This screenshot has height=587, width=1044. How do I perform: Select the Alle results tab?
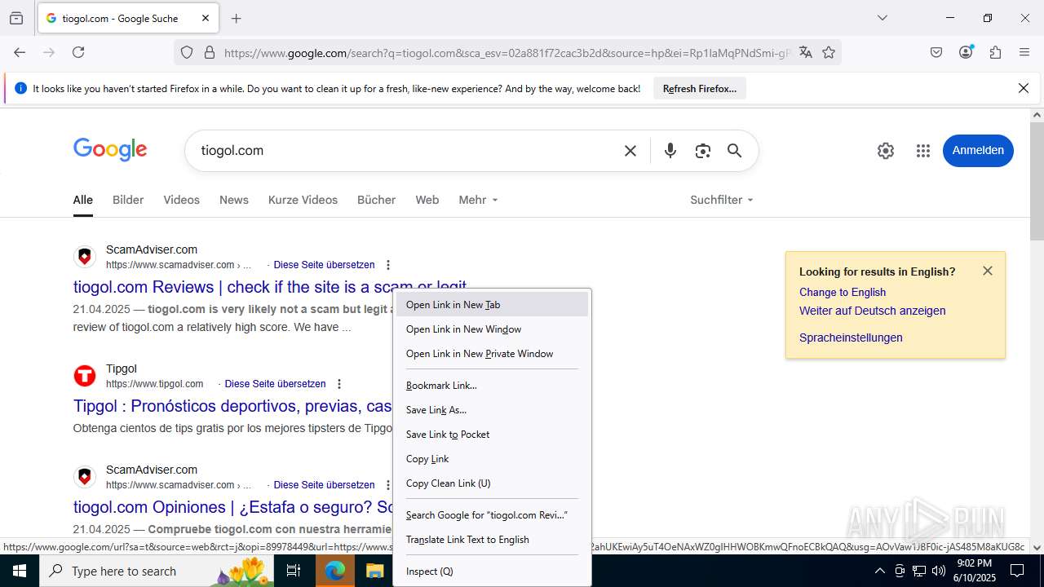[82, 200]
